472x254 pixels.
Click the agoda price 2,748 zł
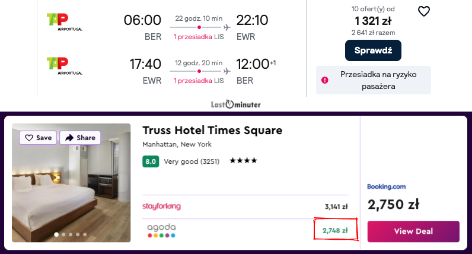click(335, 230)
